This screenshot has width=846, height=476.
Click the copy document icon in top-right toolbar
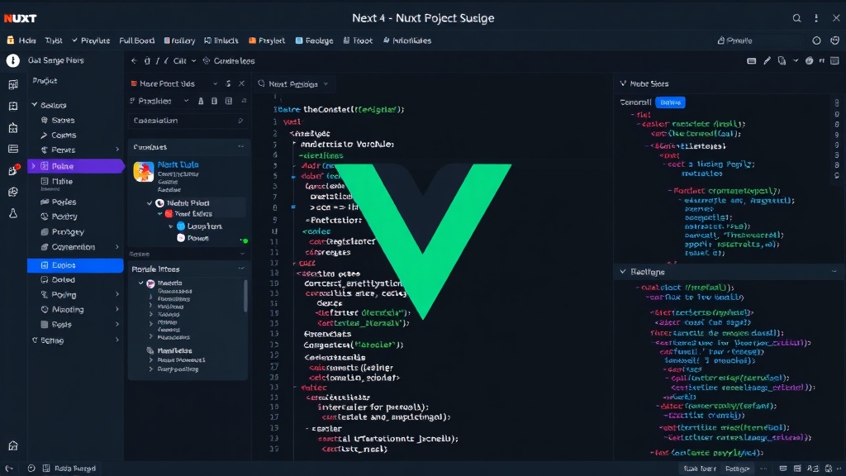tap(782, 61)
